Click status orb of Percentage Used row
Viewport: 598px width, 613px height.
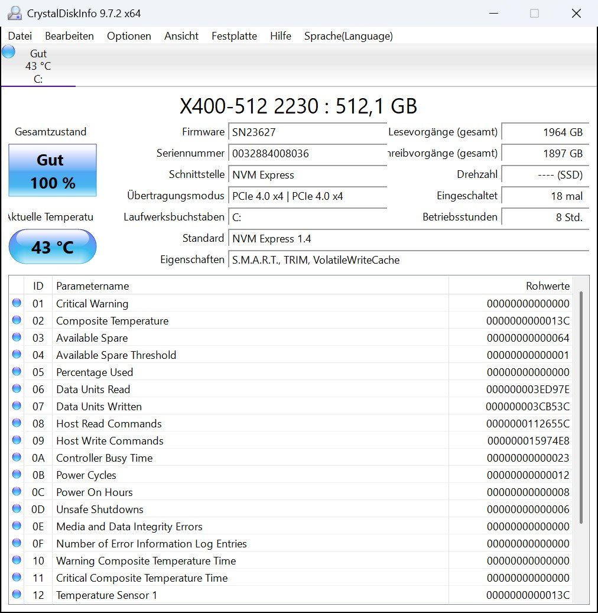pyautogui.click(x=17, y=371)
